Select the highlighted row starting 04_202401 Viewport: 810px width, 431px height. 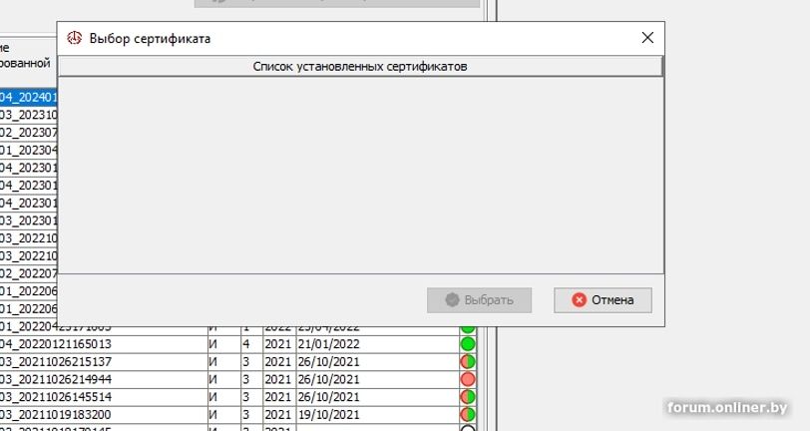click(28, 98)
